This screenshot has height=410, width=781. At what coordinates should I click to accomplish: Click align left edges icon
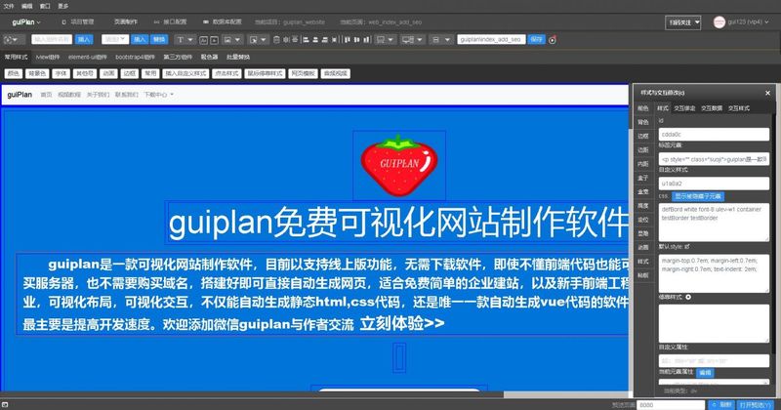(306, 39)
